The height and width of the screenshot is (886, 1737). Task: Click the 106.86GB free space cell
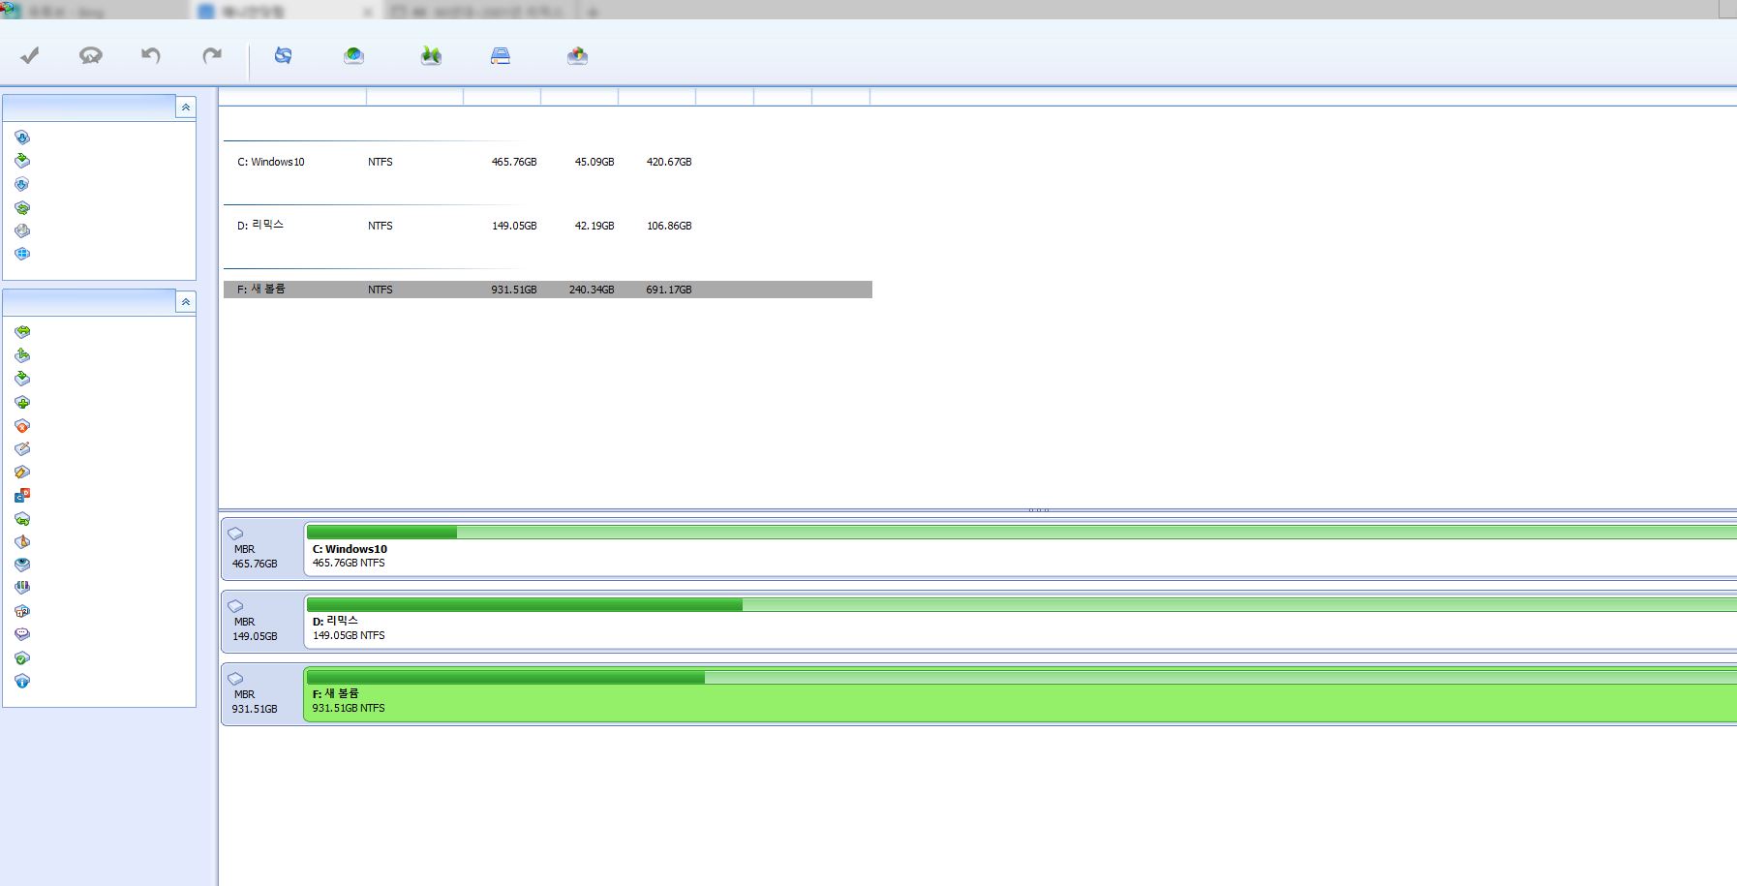(669, 226)
